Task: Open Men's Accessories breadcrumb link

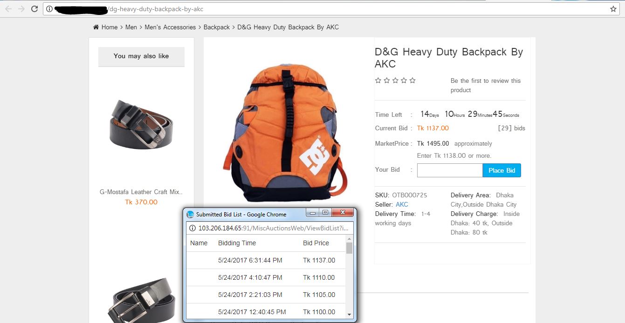Action: pyautogui.click(x=170, y=27)
